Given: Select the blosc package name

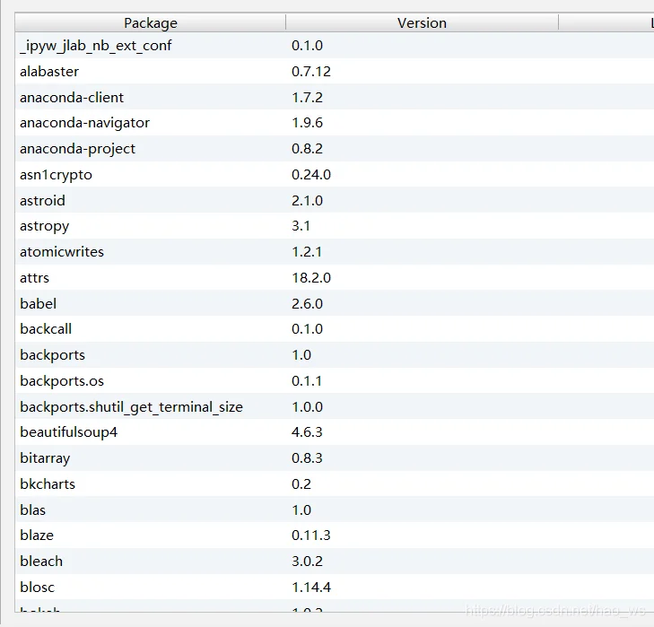Looking at the screenshot, I should click(x=37, y=588).
